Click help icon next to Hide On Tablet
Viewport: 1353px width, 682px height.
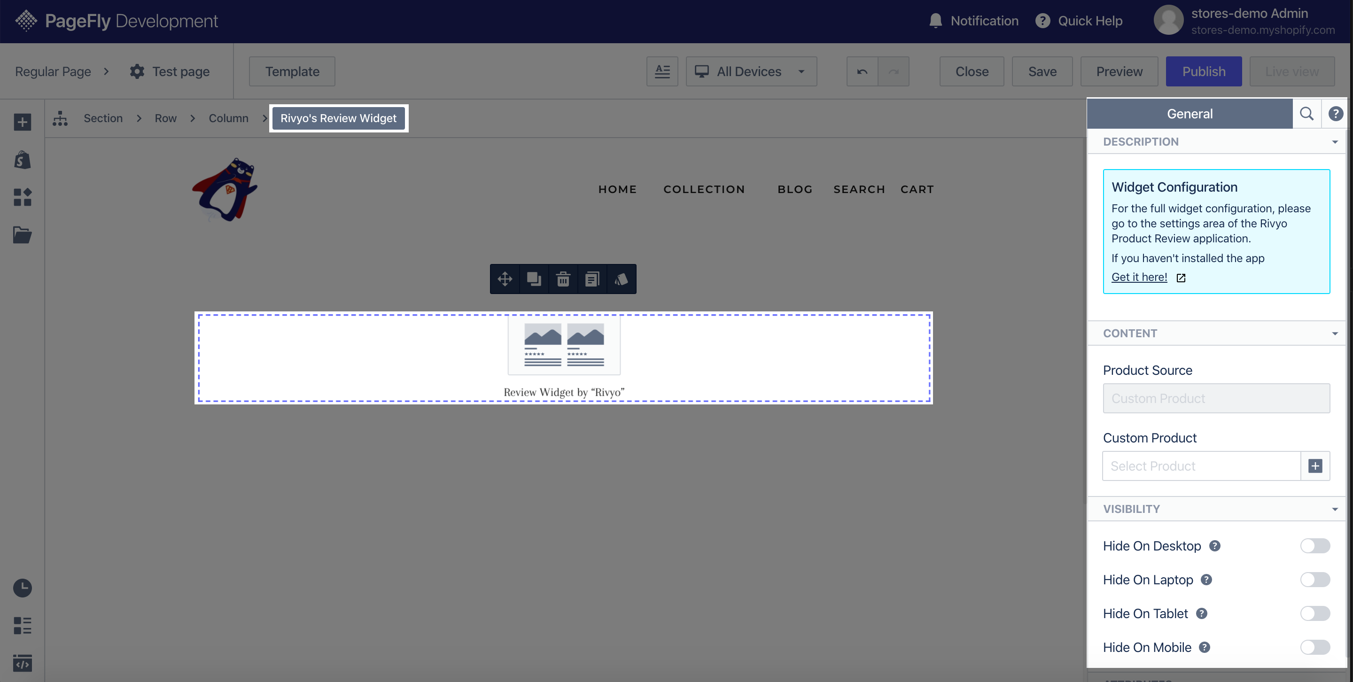[x=1202, y=613]
